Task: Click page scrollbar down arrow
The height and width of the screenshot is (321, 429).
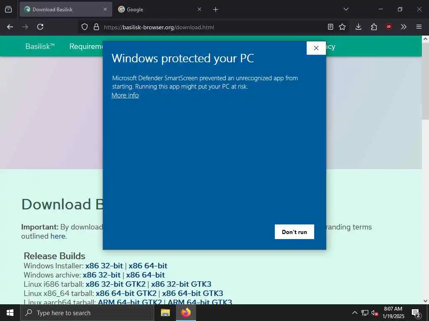Action: (x=425, y=301)
